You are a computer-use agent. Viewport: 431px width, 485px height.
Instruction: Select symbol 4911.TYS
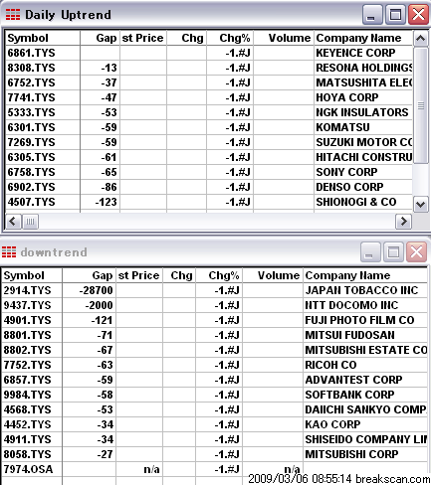[27, 439]
